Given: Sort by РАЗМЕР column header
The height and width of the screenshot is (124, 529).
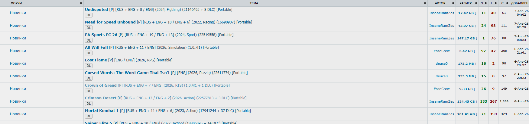Looking at the screenshot, I should click(466, 3).
